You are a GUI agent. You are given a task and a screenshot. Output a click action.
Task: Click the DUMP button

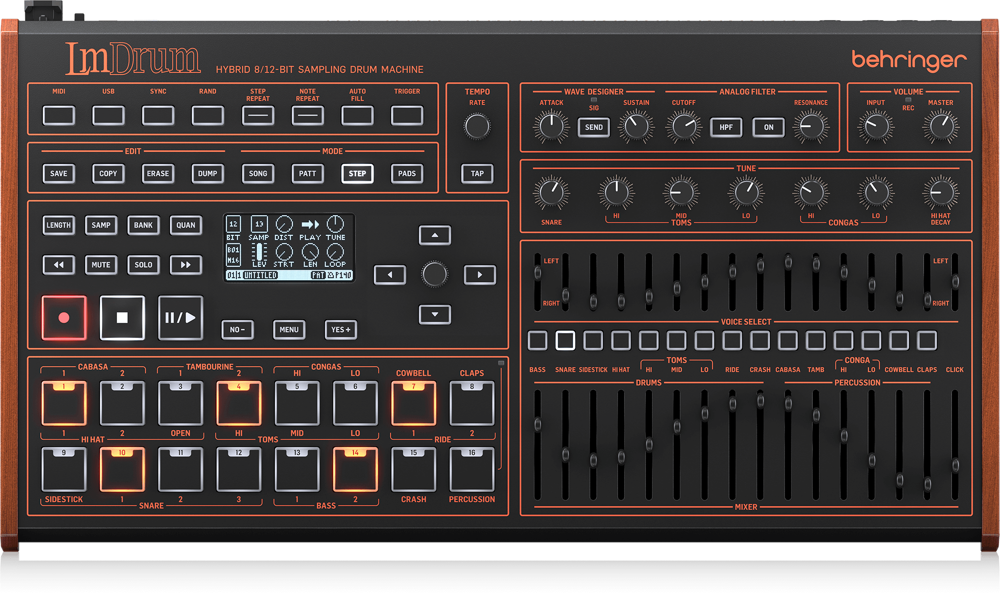coord(207,173)
